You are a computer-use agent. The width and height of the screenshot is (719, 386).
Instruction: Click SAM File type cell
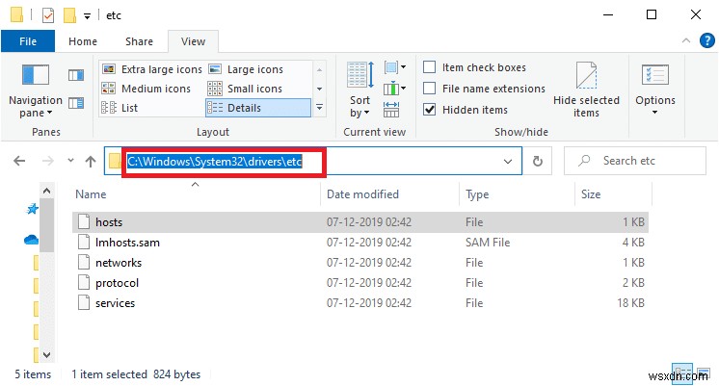click(x=488, y=243)
